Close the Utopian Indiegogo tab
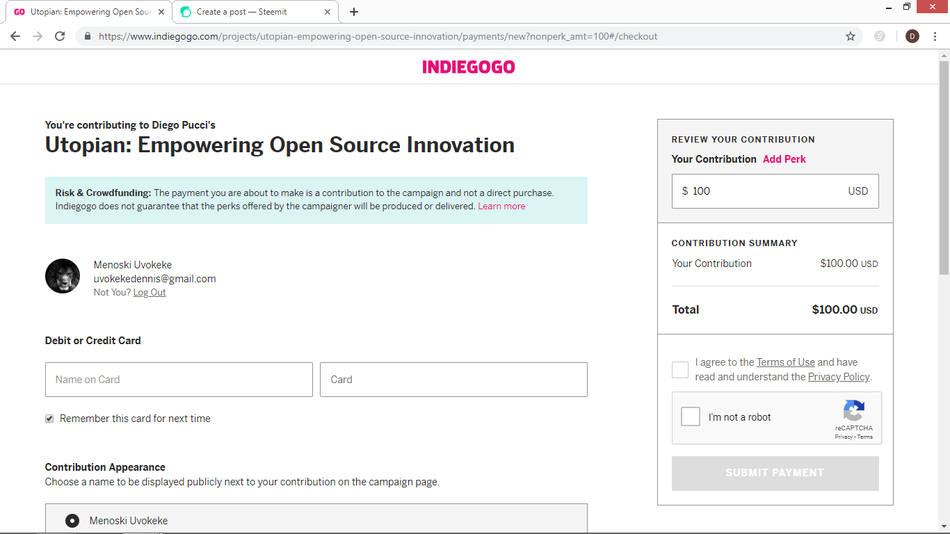950x534 pixels. (161, 12)
